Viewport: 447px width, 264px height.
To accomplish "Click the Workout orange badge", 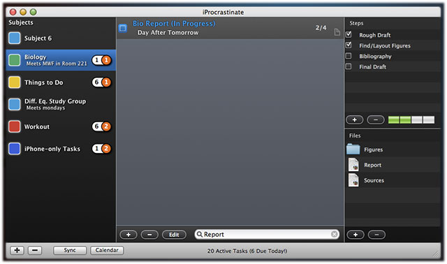I will point(106,126).
